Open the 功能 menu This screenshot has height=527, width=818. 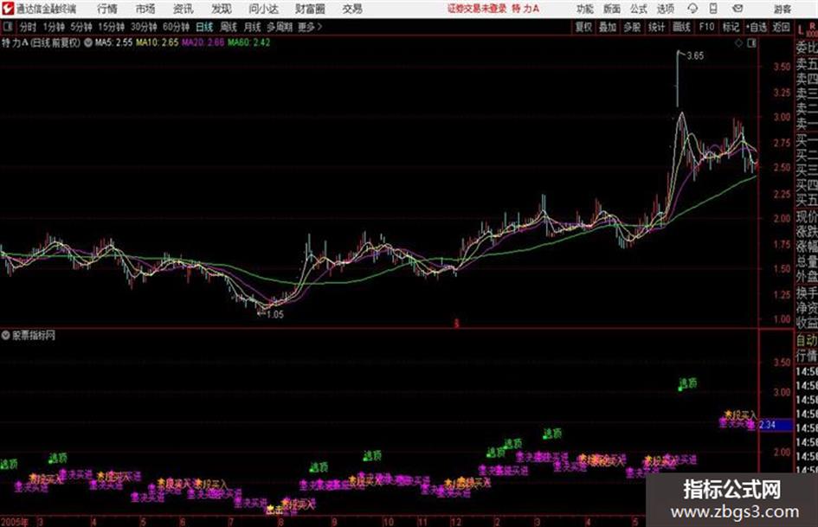coord(585,9)
